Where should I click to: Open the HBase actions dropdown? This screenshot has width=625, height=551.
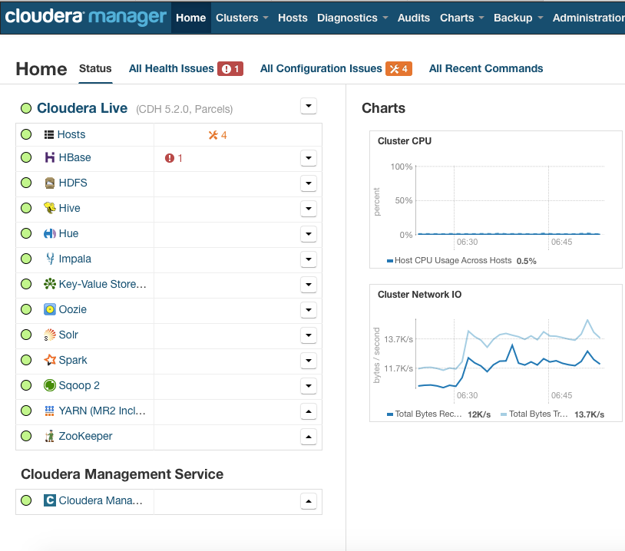tap(309, 158)
